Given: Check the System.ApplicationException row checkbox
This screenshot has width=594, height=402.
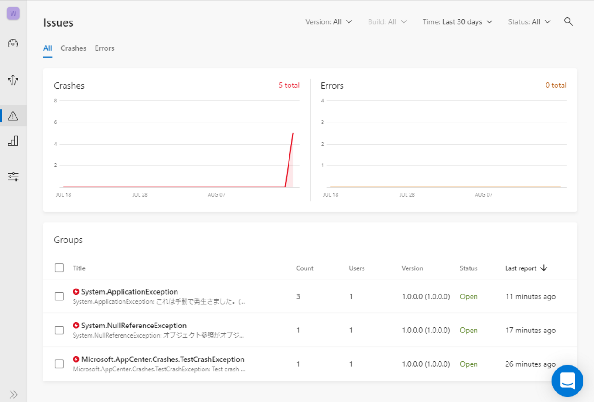Looking at the screenshot, I should [x=59, y=296].
